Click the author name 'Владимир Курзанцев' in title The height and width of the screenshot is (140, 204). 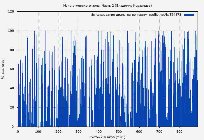tap(133, 6)
